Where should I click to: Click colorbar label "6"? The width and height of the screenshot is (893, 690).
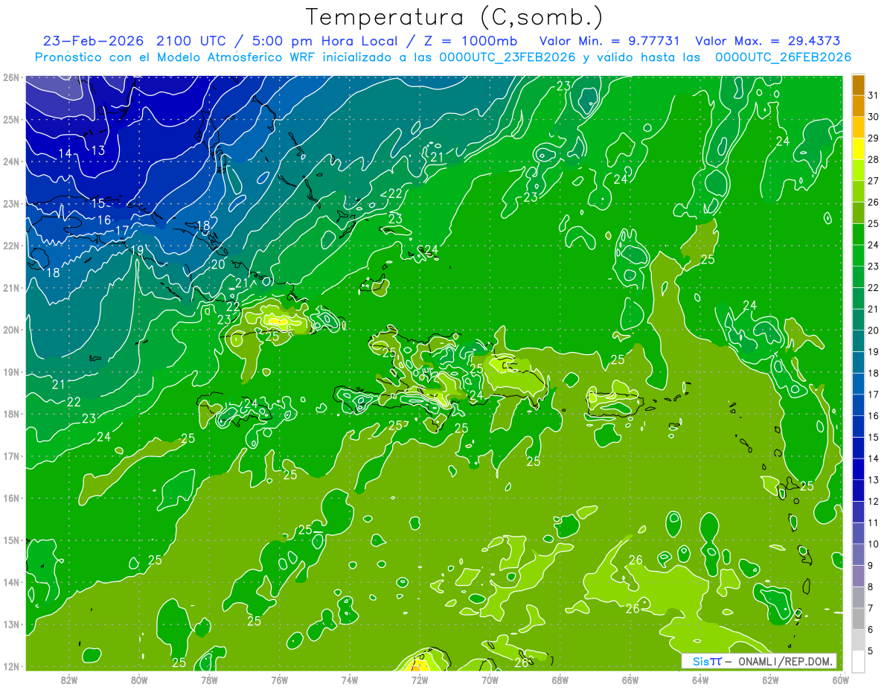[871, 630]
